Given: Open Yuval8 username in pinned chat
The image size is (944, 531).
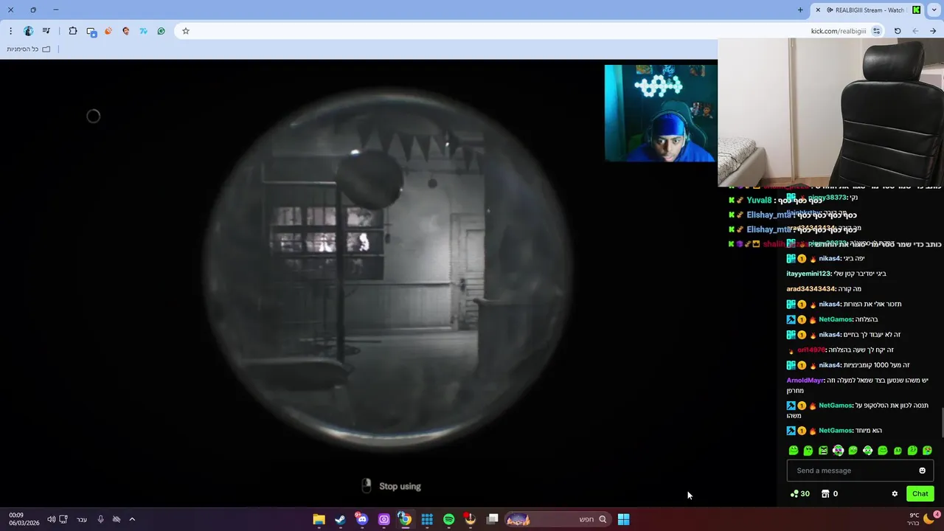Looking at the screenshot, I should (759, 201).
